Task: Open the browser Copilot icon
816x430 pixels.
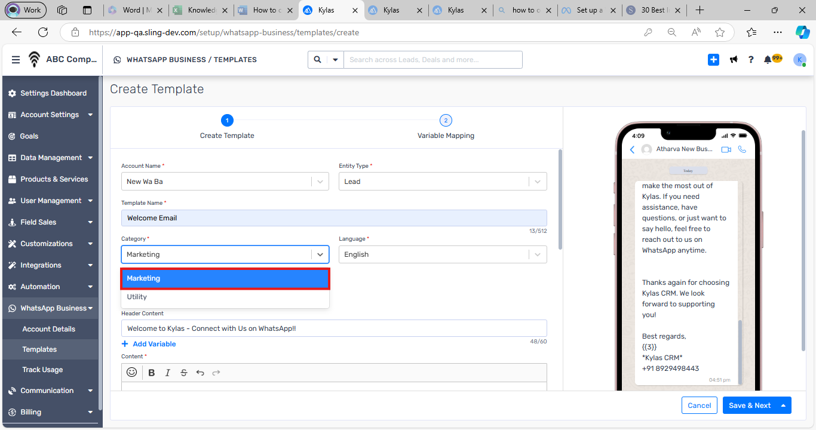Action: coord(802,32)
